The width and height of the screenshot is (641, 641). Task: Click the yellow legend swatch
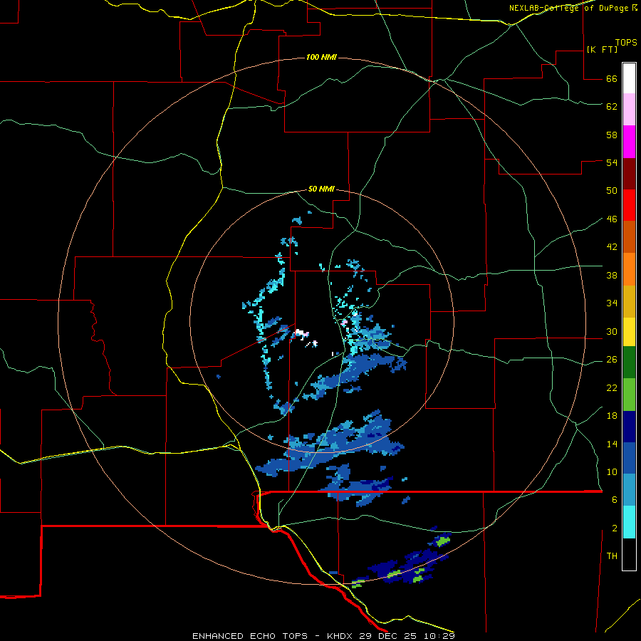click(x=629, y=331)
